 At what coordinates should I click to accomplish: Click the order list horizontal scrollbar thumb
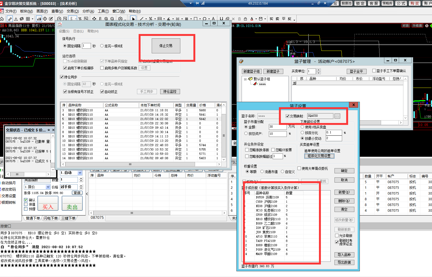tap(130, 164)
